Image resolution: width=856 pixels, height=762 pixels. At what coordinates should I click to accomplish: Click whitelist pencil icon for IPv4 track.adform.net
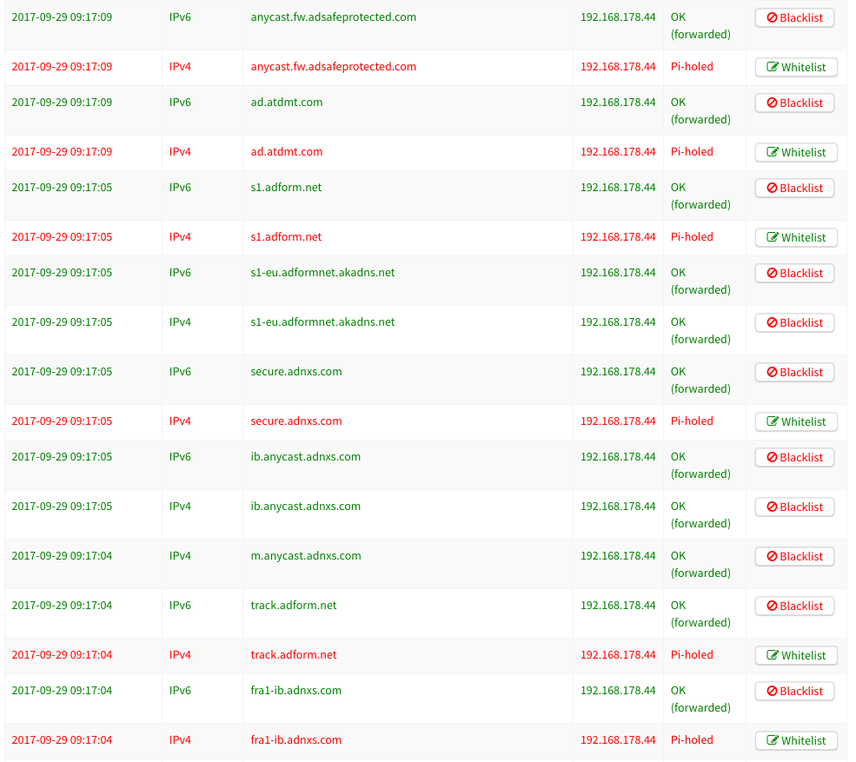coord(773,656)
